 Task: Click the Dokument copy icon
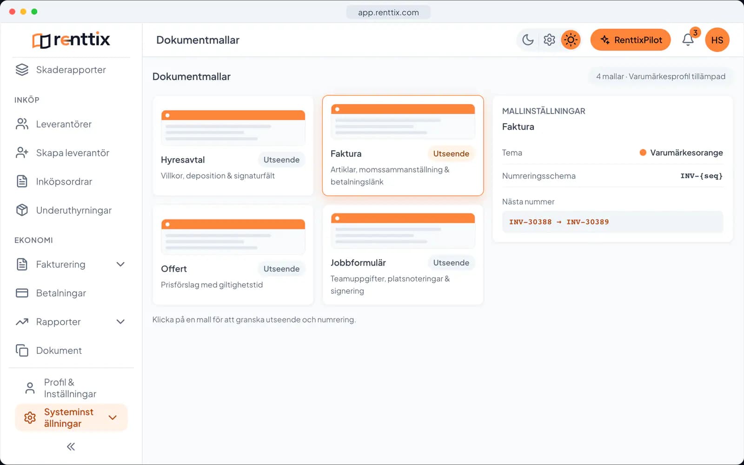coord(22,351)
